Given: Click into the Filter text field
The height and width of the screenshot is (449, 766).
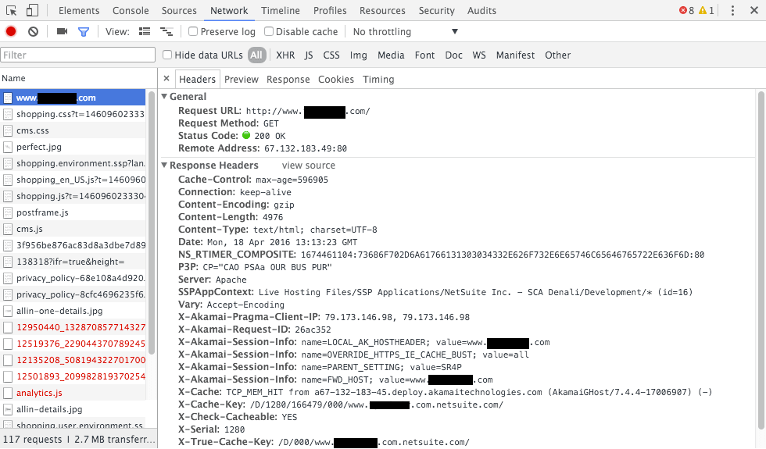Looking at the screenshot, I should (x=78, y=55).
